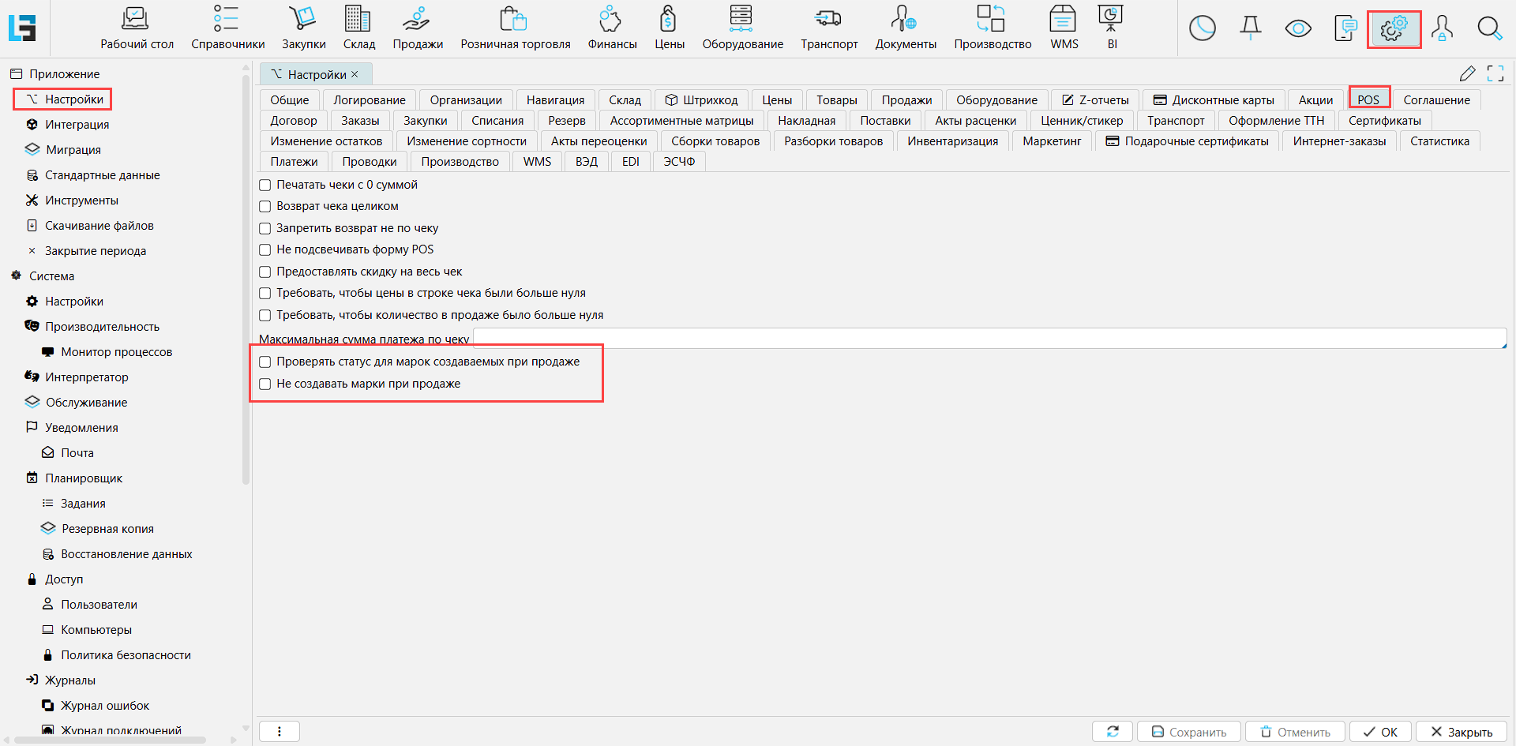Enable 'Не создавать марки при продаже'

(265, 384)
